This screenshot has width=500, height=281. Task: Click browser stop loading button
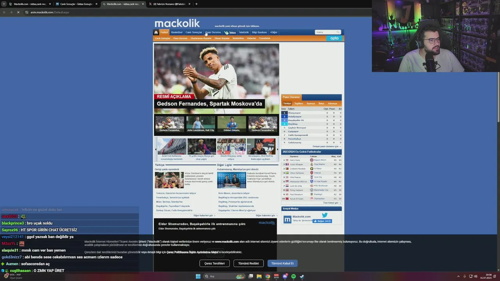tap(18, 12)
